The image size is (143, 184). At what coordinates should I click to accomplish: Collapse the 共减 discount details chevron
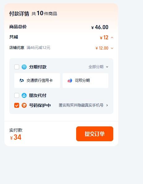coord(112,37)
